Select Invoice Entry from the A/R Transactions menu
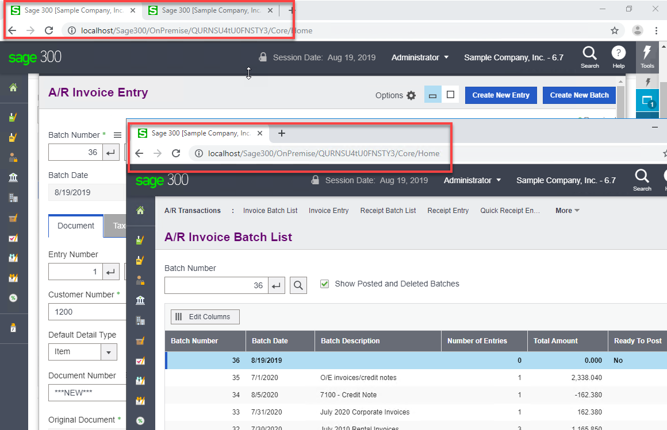The height and width of the screenshot is (430, 667). [x=328, y=211]
